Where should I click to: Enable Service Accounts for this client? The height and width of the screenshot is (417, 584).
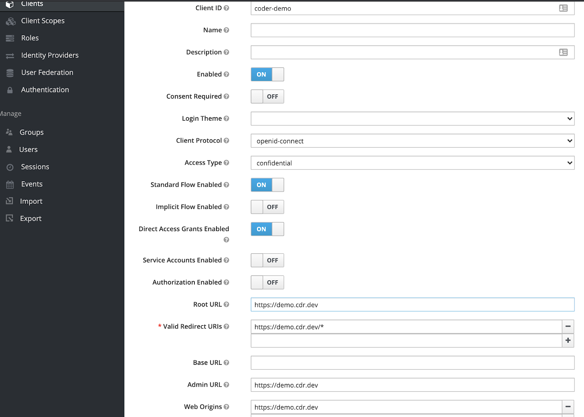click(x=267, y=260)
